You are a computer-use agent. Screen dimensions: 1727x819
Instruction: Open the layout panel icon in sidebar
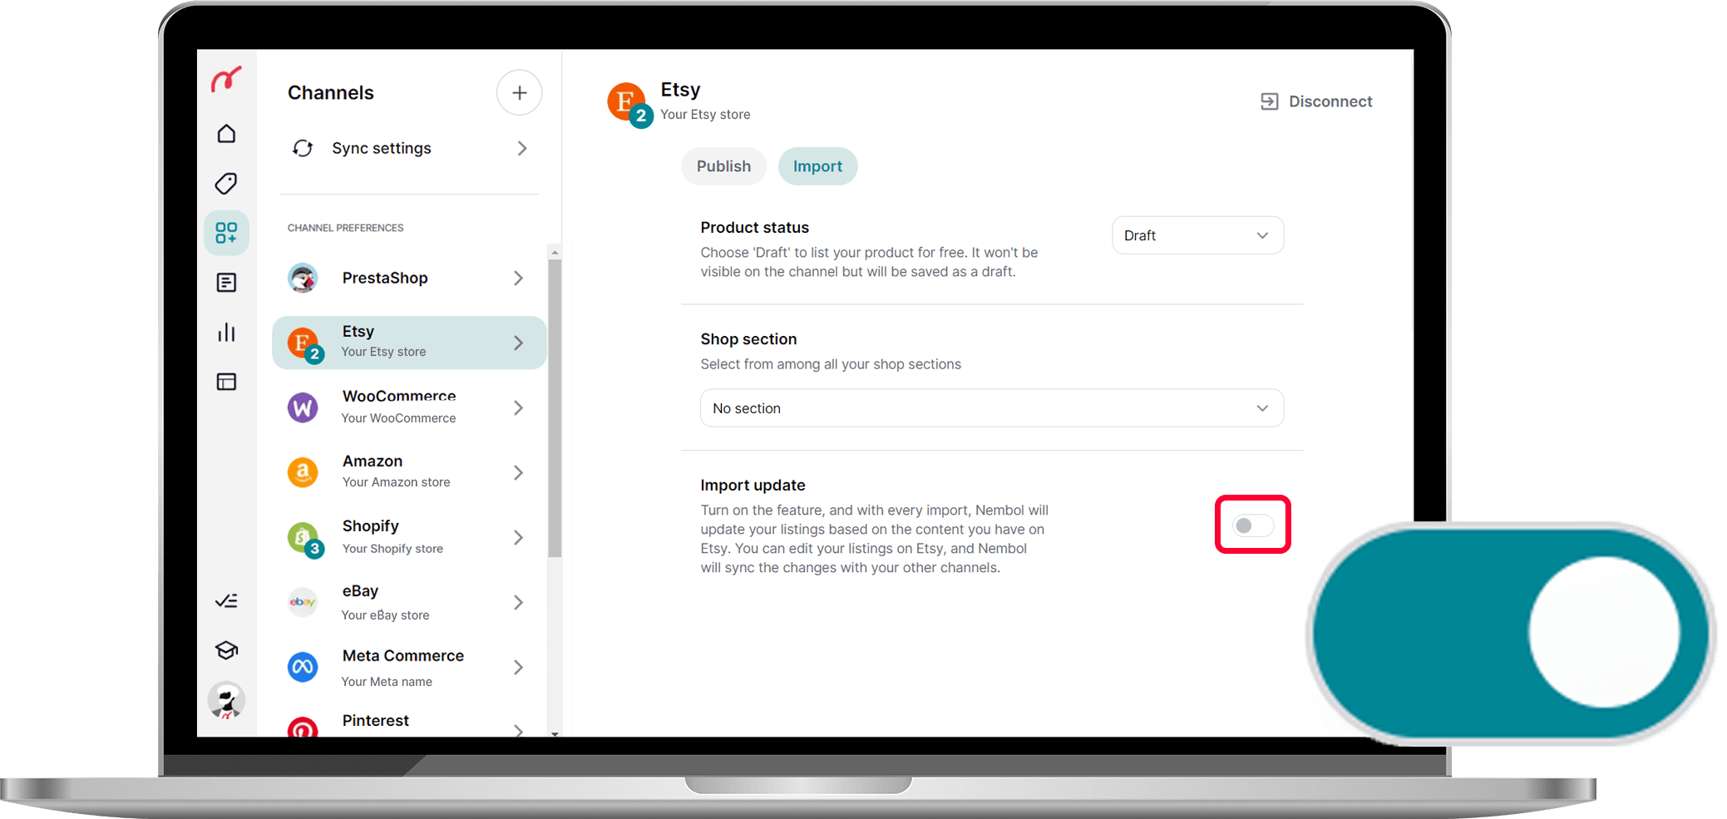tap(226, 382)
